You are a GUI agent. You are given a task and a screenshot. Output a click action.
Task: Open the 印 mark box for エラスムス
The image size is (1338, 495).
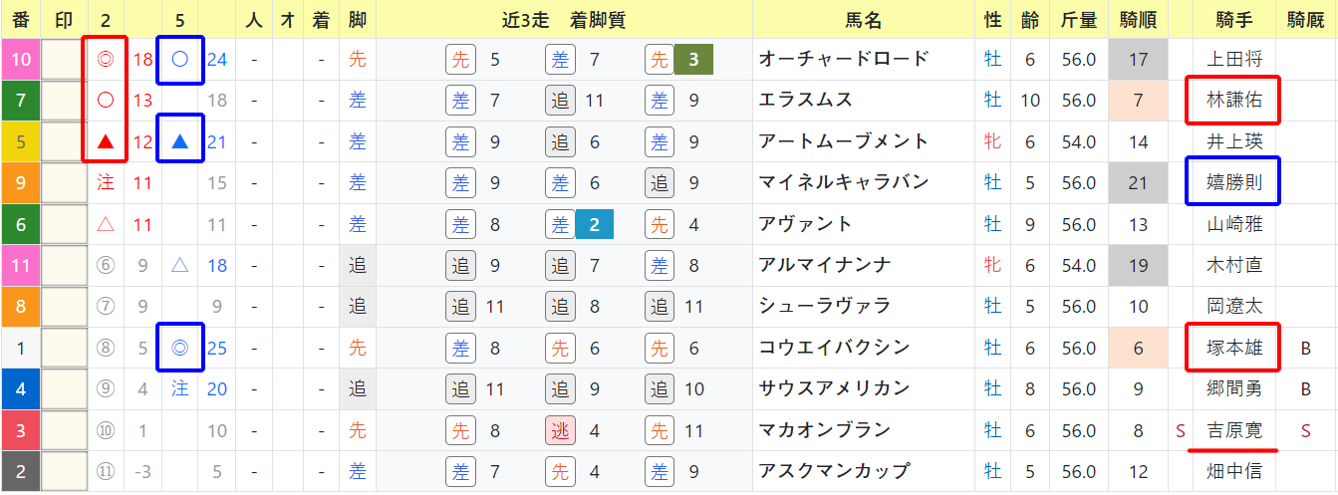click(63, 101)
